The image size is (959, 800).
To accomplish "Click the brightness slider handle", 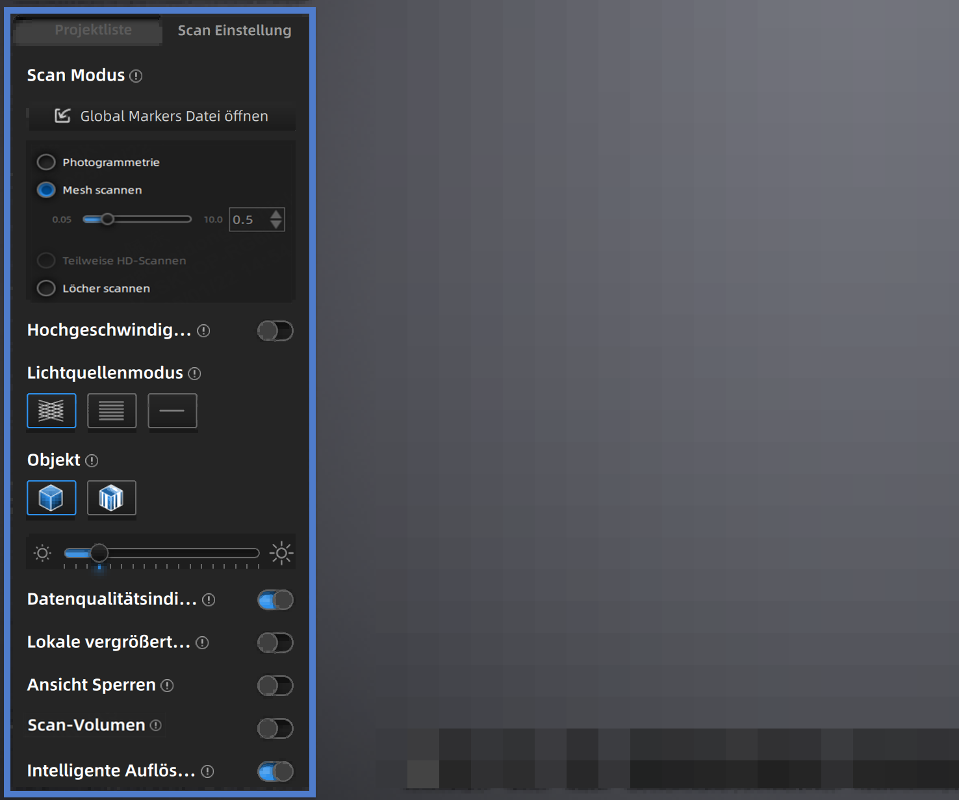I will coord(99,553).
